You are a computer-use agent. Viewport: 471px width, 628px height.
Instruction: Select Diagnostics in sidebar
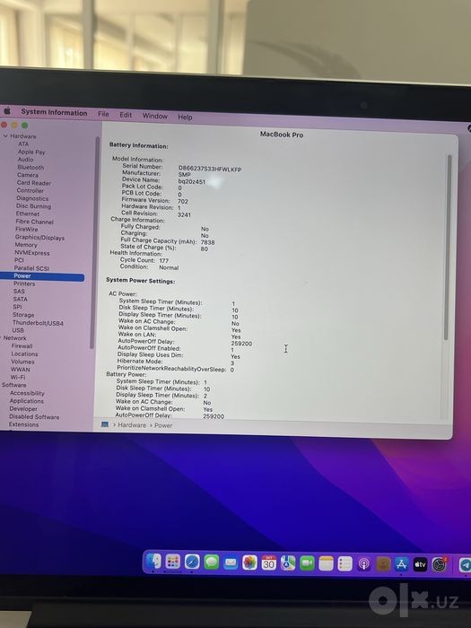click(x=32, y=198)
